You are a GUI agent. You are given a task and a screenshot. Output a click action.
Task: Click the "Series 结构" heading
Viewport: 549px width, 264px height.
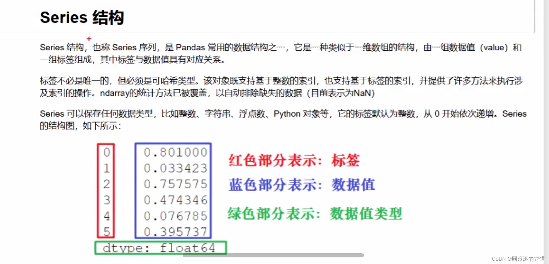pyautogui.click(x=82, y=18)
